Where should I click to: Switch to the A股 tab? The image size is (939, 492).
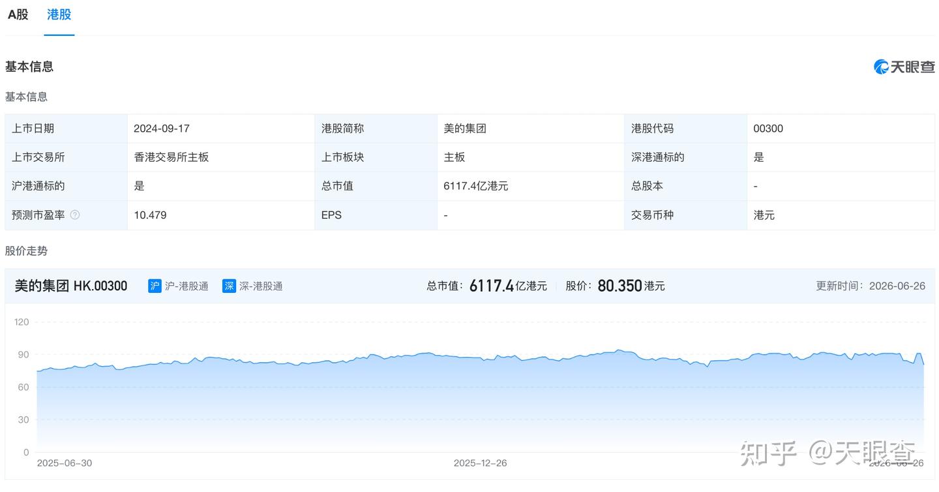18,14
